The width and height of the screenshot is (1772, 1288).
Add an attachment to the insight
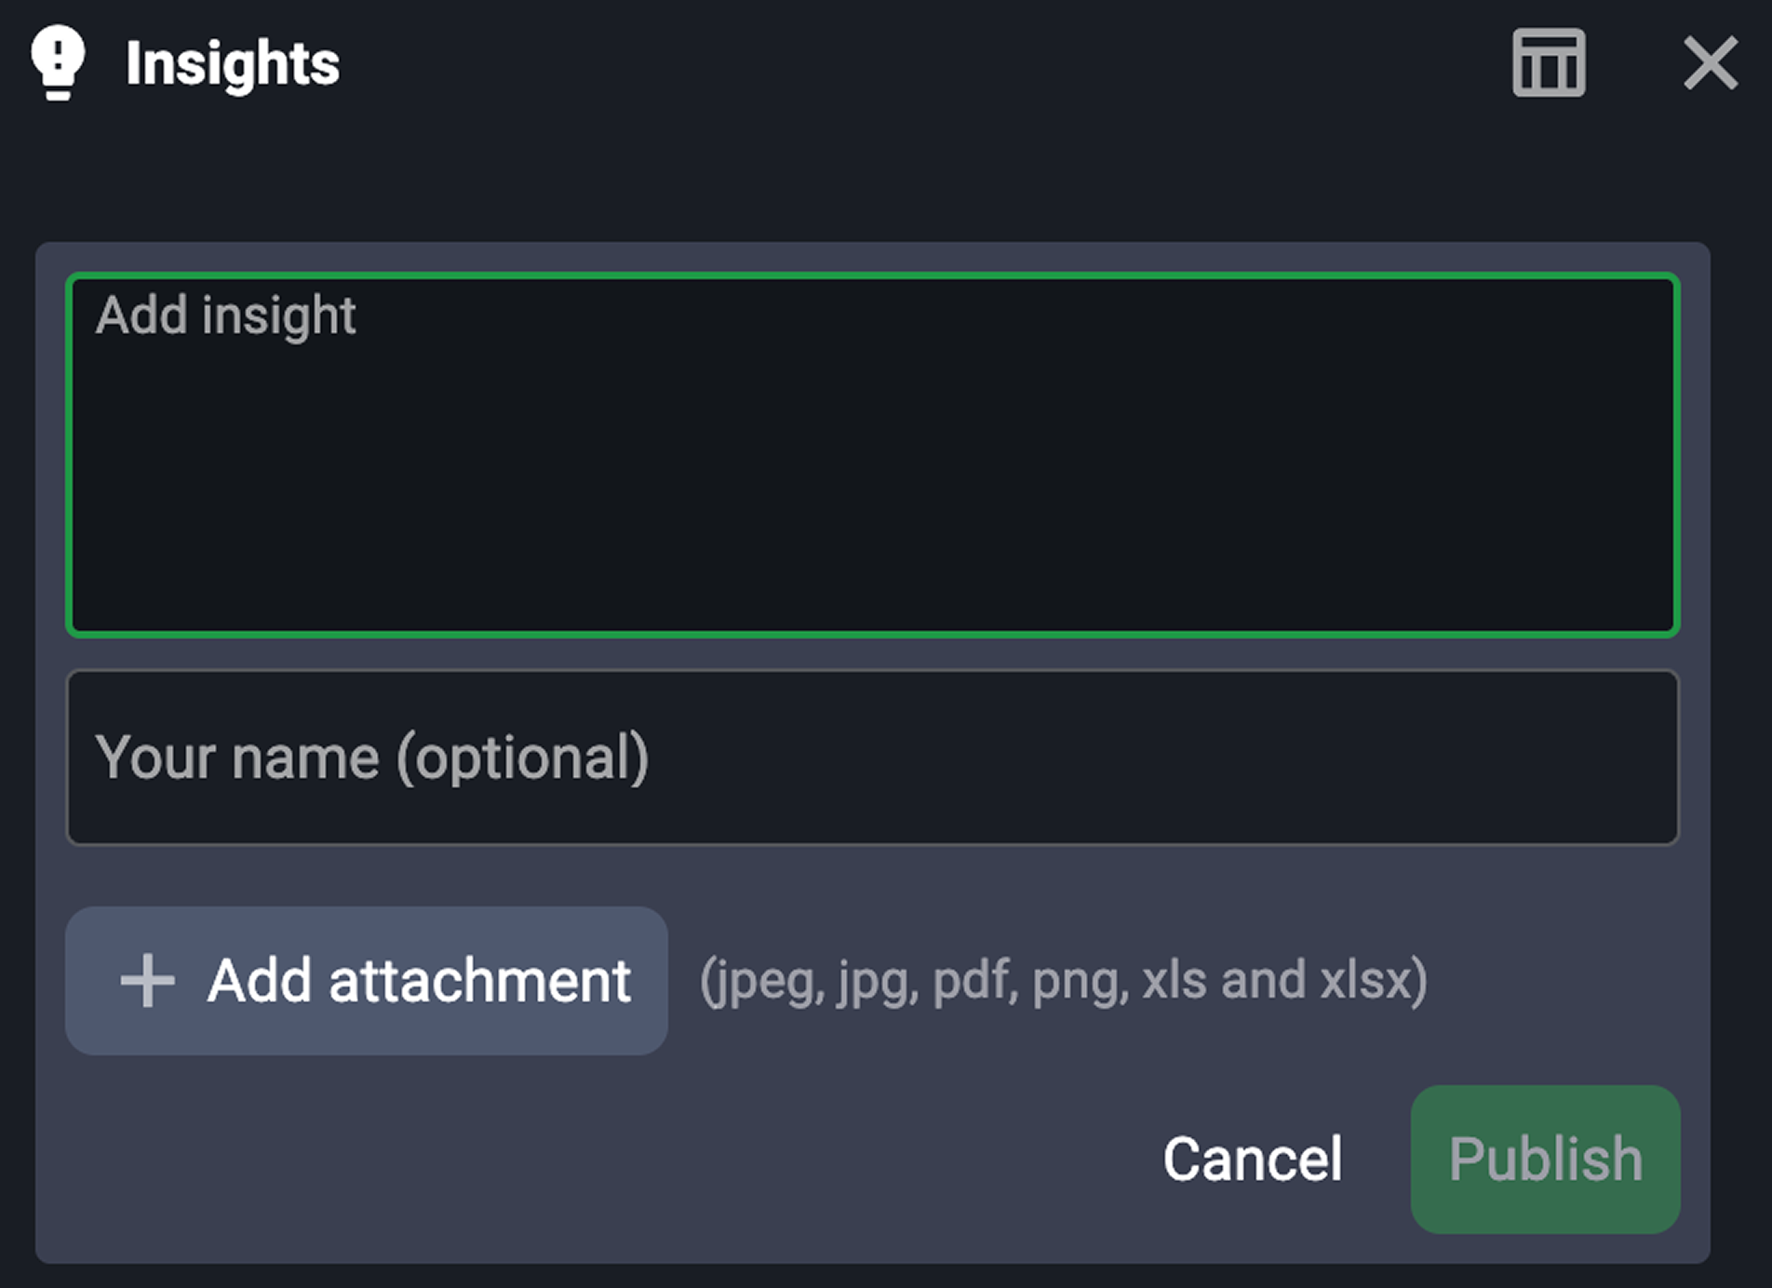(367, 979)
